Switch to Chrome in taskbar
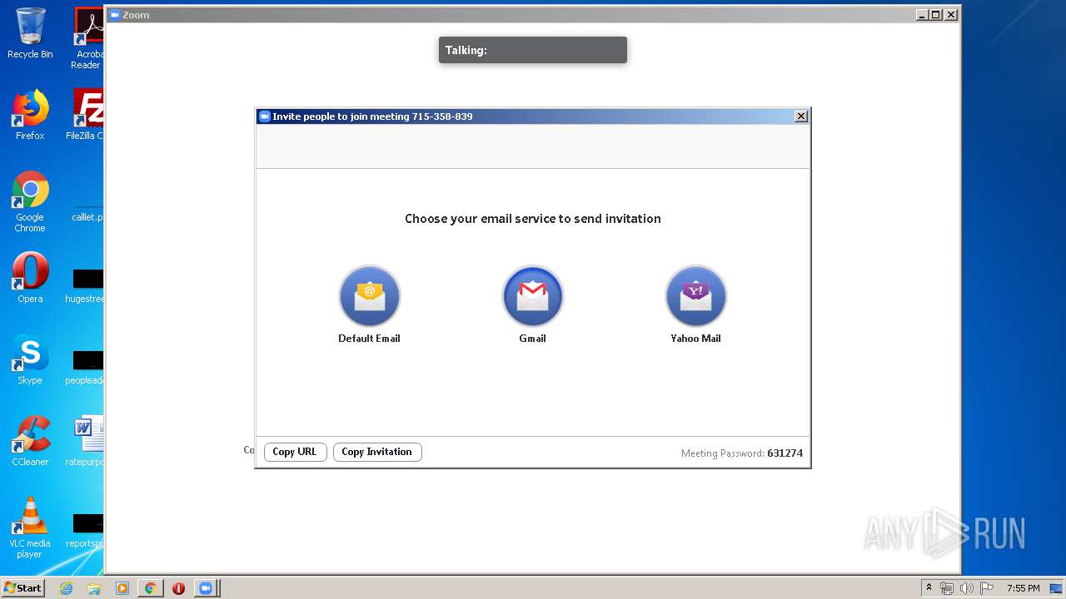The width and height of the screenshot is (1066, 599). click(x=151, y=588)
